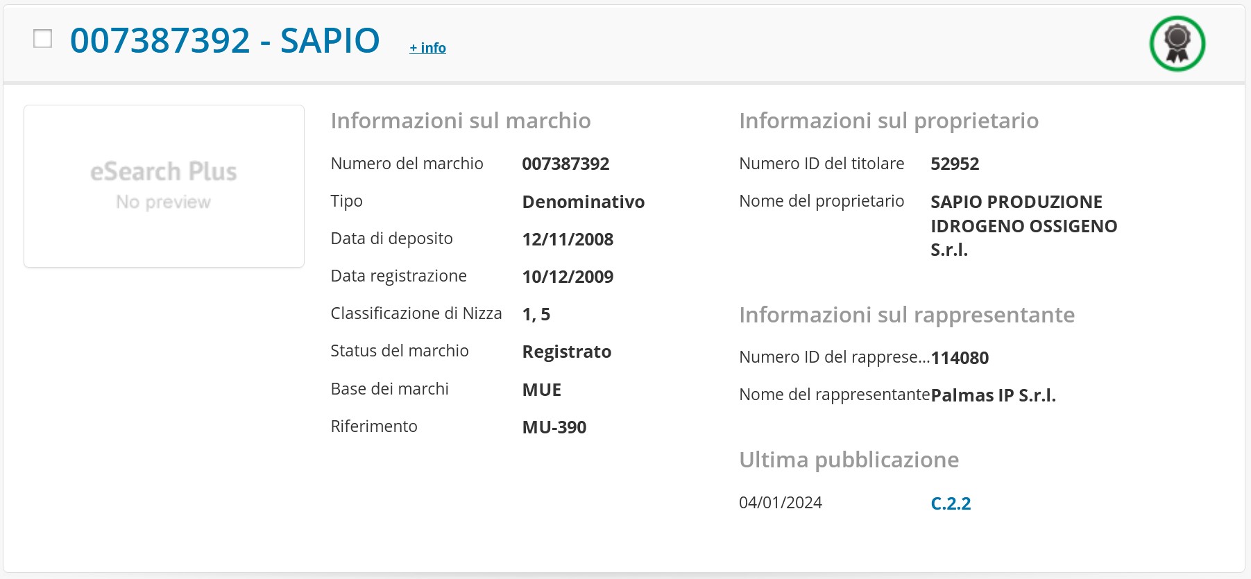This screenshot has height=579, width=1251.
Task: Select representative name Palmas IP S.r.l.
Action: pyautogui.click(x=993, y=395)
